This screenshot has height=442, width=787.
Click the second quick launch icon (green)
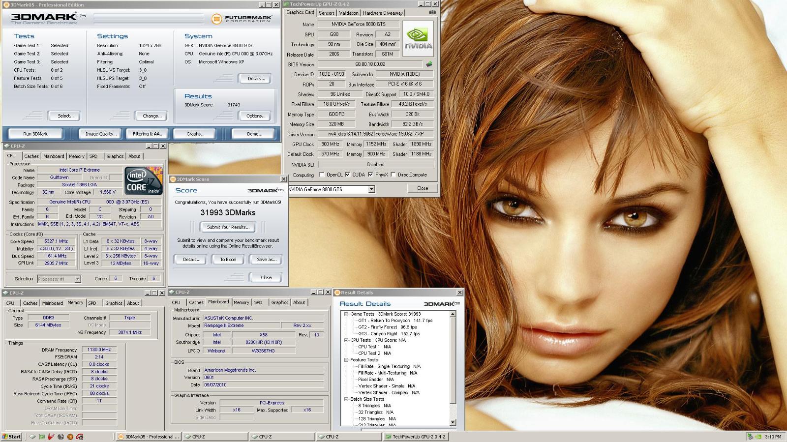42,437
